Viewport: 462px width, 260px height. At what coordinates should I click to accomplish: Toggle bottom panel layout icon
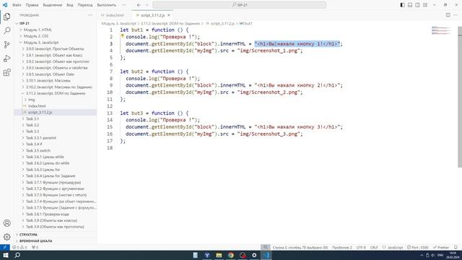point(410,5)
